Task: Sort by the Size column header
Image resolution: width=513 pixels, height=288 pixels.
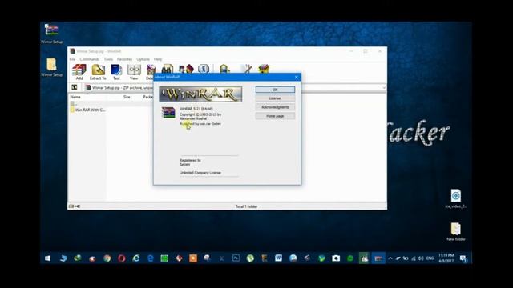Action: click(x=127, y=97)
